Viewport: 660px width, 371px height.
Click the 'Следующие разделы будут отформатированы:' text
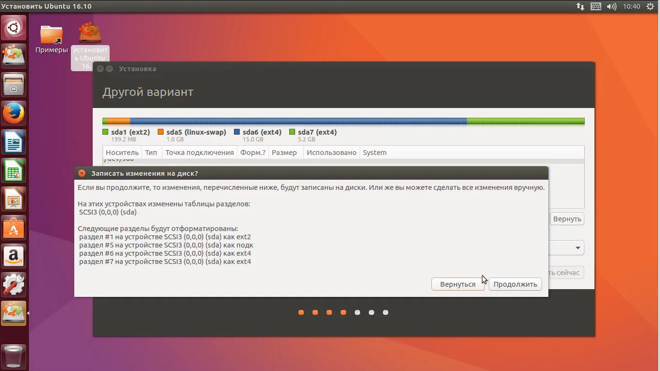pos(158,229)
